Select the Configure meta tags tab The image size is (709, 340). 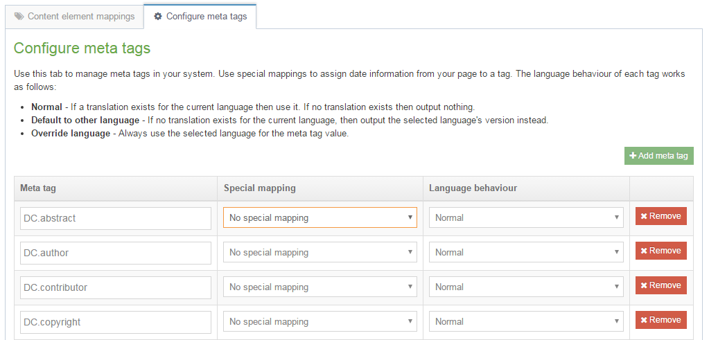pos(200,17)
